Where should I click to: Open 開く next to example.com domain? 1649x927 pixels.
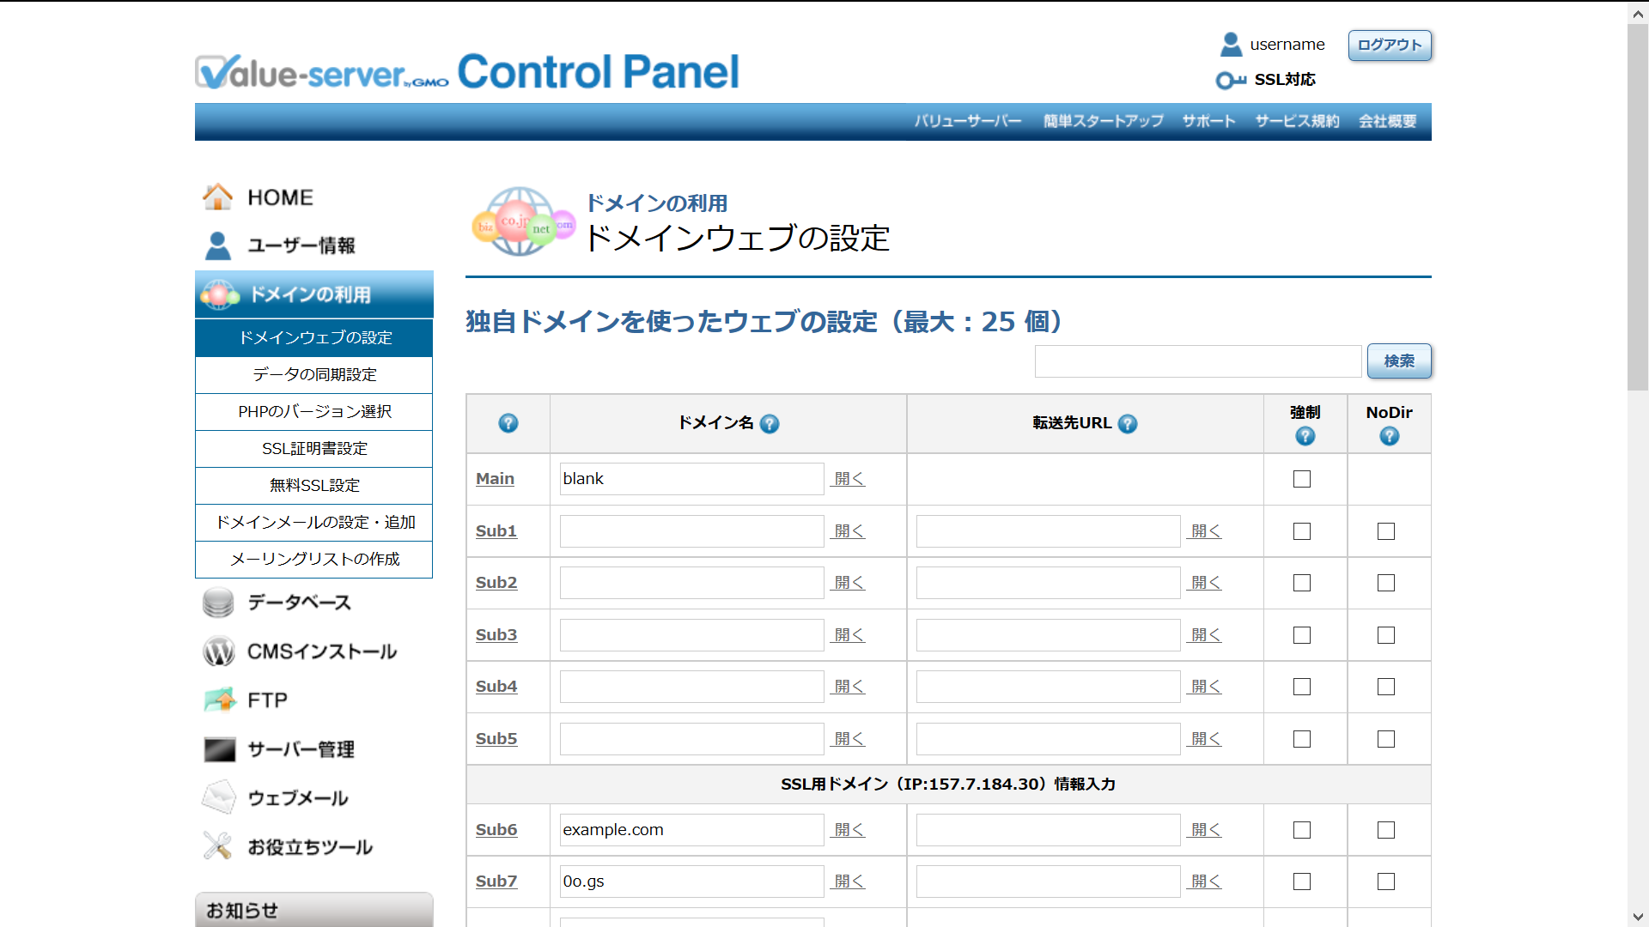point(849,830)
